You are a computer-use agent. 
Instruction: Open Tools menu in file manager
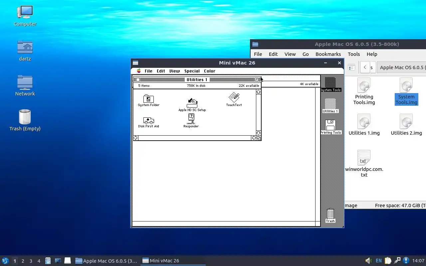354,54
